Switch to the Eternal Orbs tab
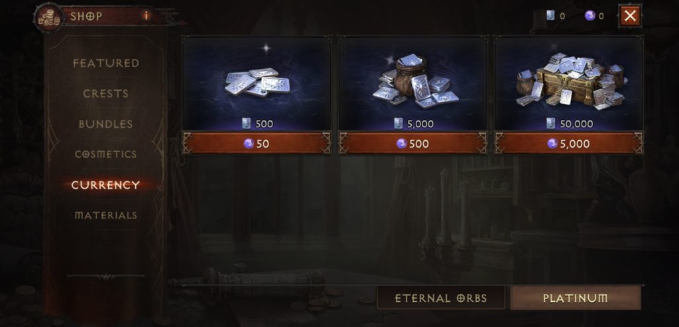679x327 pixels. point(441,298)
